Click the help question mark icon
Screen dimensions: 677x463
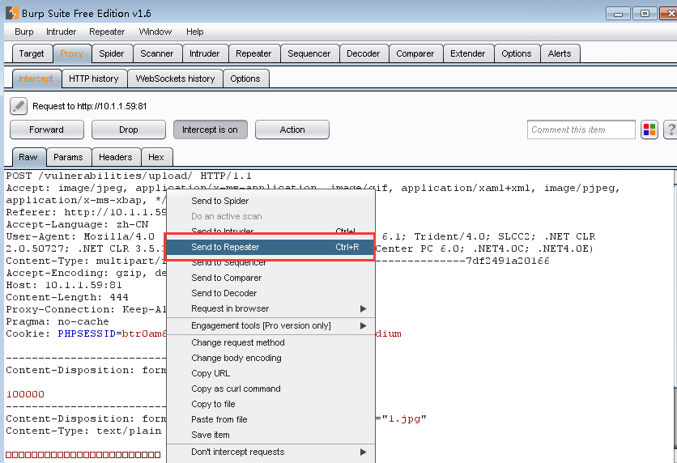tap(671, 130)
